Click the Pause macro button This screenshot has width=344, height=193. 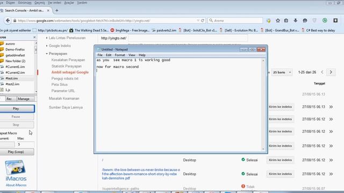click(16, 117)
